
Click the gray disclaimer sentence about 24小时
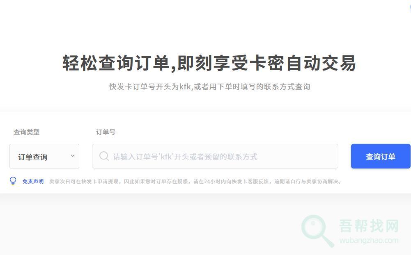(x=195, y=182)
